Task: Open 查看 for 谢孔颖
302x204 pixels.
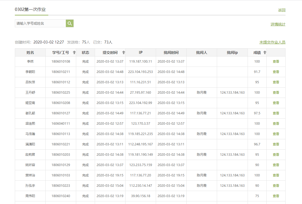Action: pos(276,113)
